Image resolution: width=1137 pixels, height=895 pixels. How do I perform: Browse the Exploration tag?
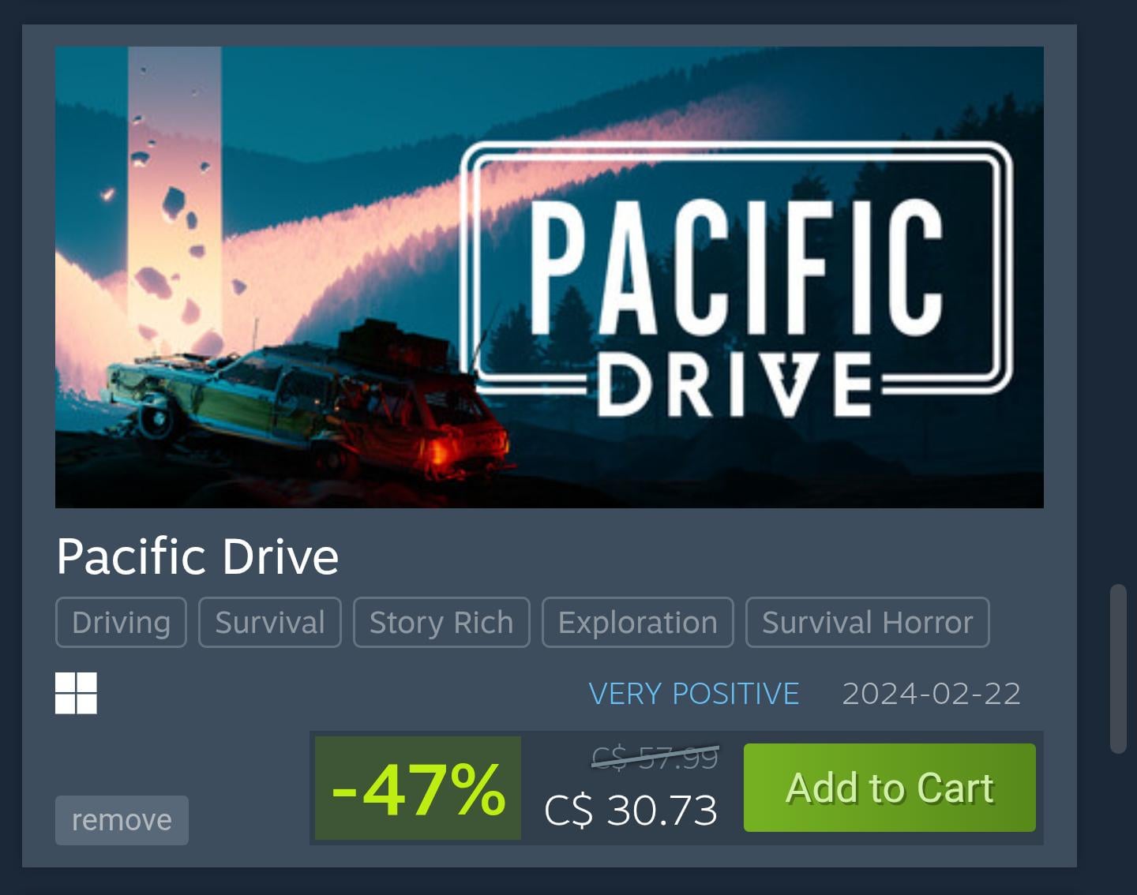pyautogui.click(x=638, y=622)
